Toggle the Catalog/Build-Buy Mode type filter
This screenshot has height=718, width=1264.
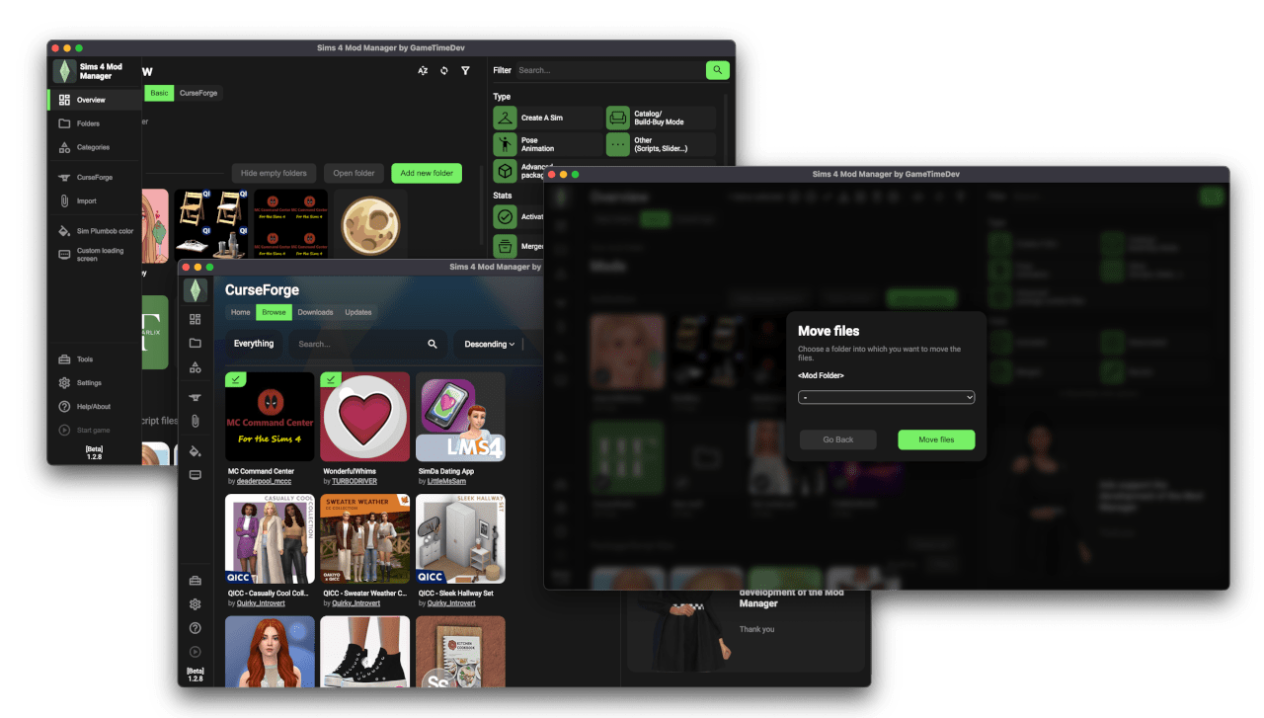pyautogui.click(x=661, y=118)
